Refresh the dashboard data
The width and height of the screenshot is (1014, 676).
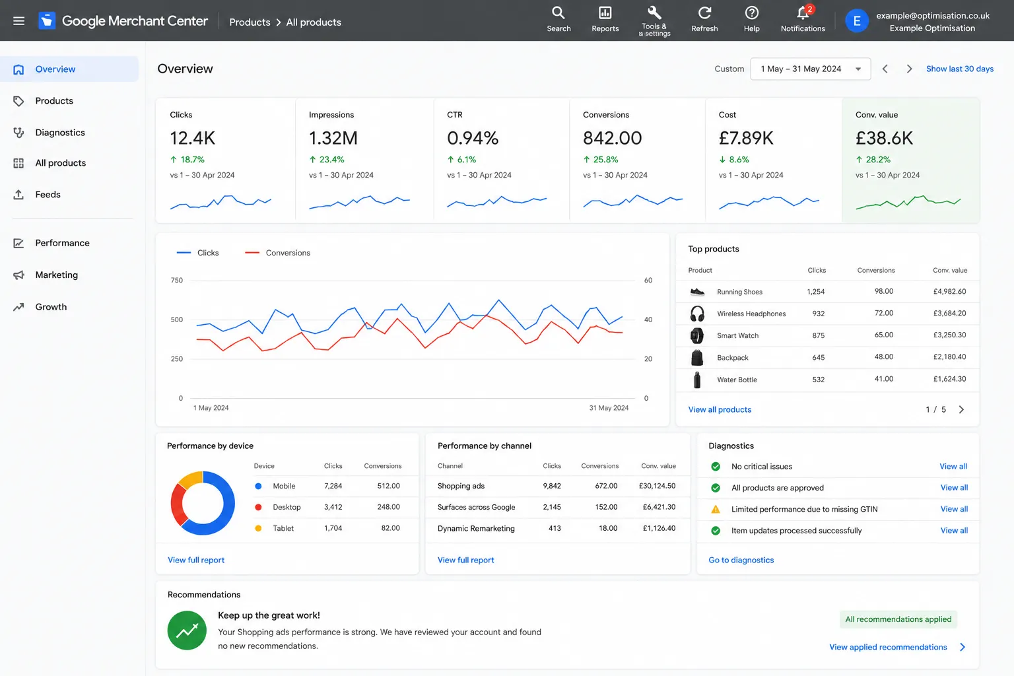pyautogui.click(x=704, y=20)
